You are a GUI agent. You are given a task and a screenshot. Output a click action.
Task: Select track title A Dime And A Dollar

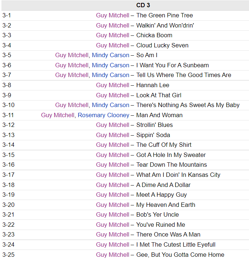(163, 185)
